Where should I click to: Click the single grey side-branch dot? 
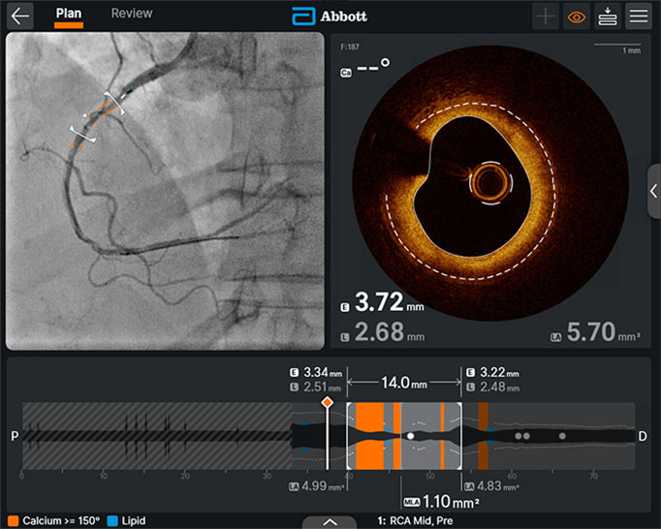click(x=562, y=436)
